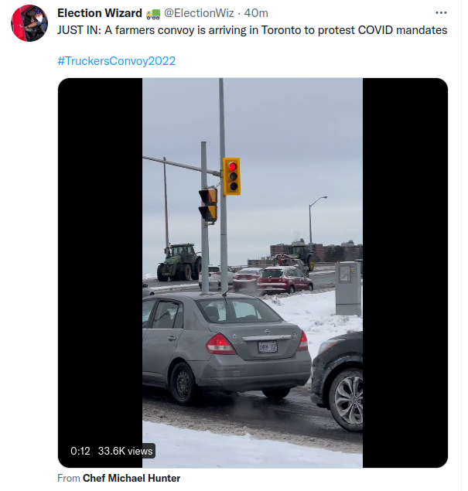This screenshot has height=491, width=468.
Task: Click the truck emoji beside Election Wizard
Action: pos(153,14)
